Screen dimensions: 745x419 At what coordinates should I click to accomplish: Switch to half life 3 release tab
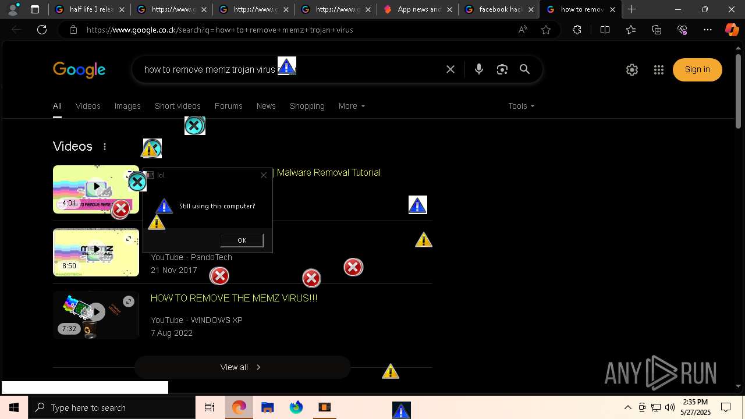point(90,9)
